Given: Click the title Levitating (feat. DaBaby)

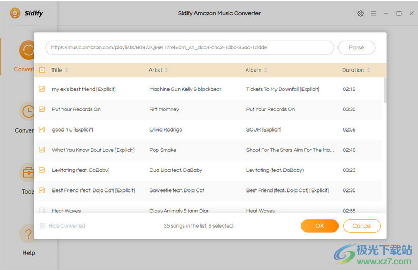Looking at the screenshot, I should pyautogui.click(x=81, y=170).
